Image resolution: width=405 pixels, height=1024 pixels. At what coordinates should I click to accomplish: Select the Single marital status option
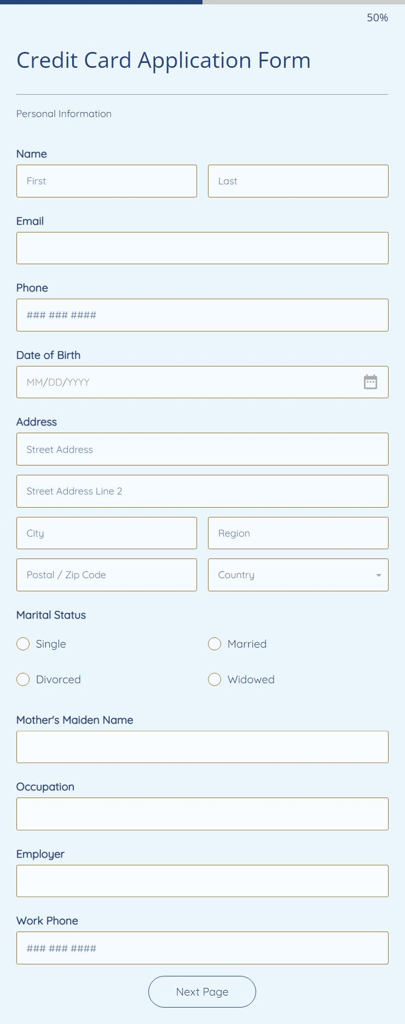click(x=23, y=644)
